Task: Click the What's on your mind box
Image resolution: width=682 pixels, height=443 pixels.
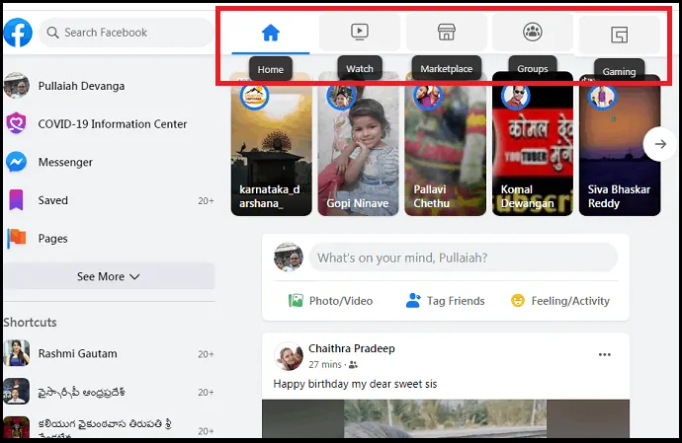Action: tap(463, 258)
